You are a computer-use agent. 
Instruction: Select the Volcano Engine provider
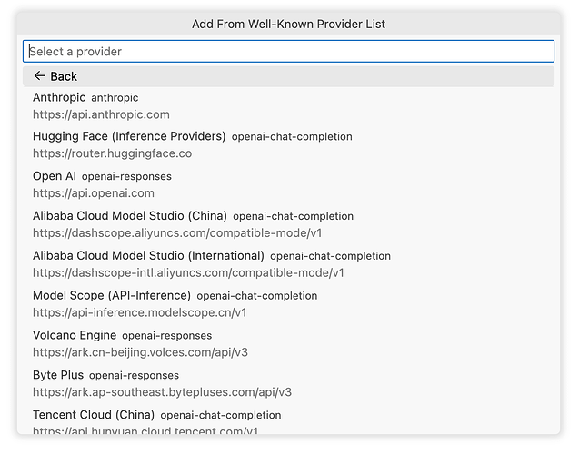pos(288,344)
